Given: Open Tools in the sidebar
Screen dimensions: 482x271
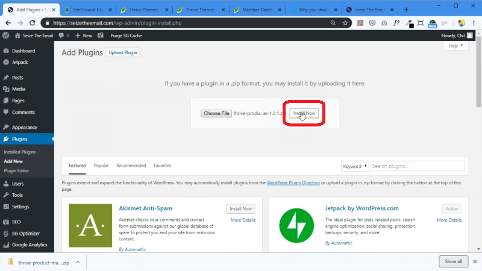Looking at the screenshot, I should pyautogui.click(x=17, y=195).
